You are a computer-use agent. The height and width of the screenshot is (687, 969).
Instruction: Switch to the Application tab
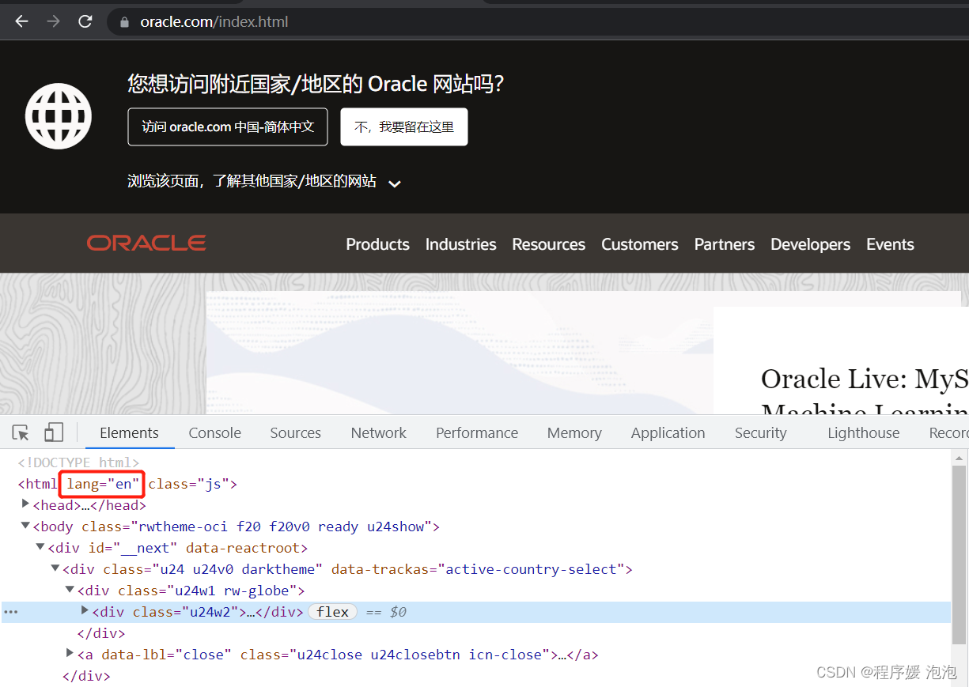click(668, 432)
